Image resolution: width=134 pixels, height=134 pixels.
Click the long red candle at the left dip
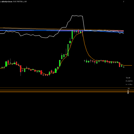(21, 69)
